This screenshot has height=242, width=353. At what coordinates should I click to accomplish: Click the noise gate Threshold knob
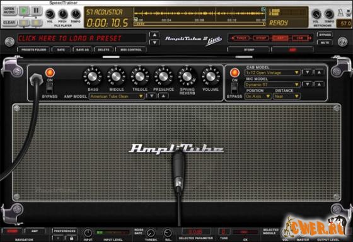[x=151, y=233]
